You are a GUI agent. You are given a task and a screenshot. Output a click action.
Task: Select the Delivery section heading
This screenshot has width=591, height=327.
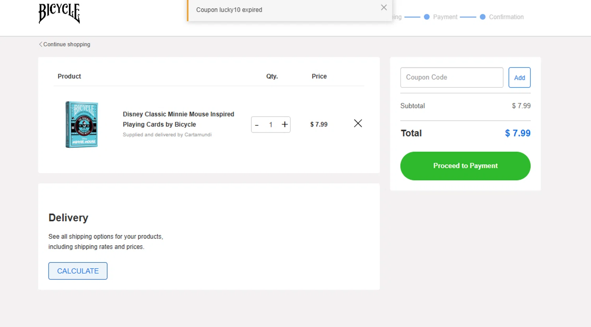[68, 218]
